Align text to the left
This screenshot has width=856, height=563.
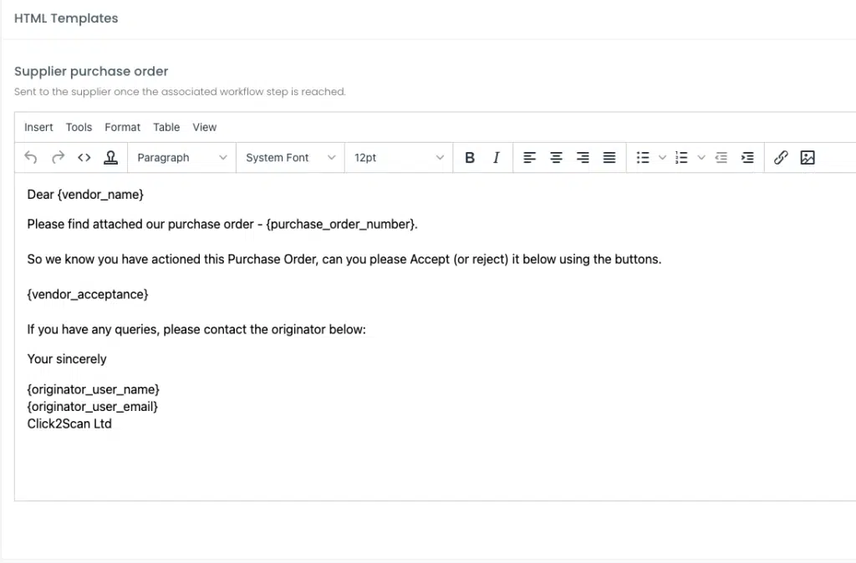(x=529, y=158)
